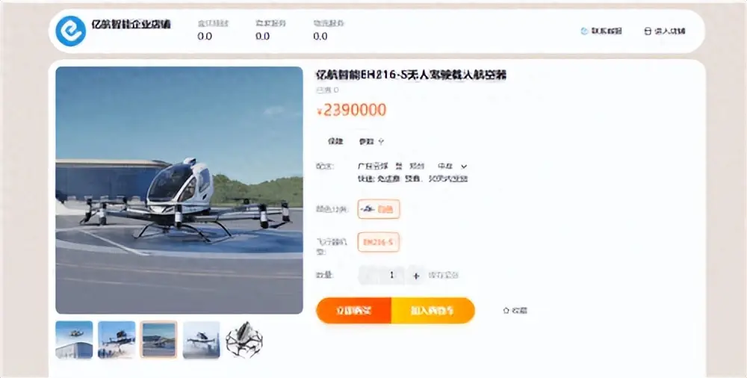Open the EHang enterprise store name link

(x=131, y=25)
